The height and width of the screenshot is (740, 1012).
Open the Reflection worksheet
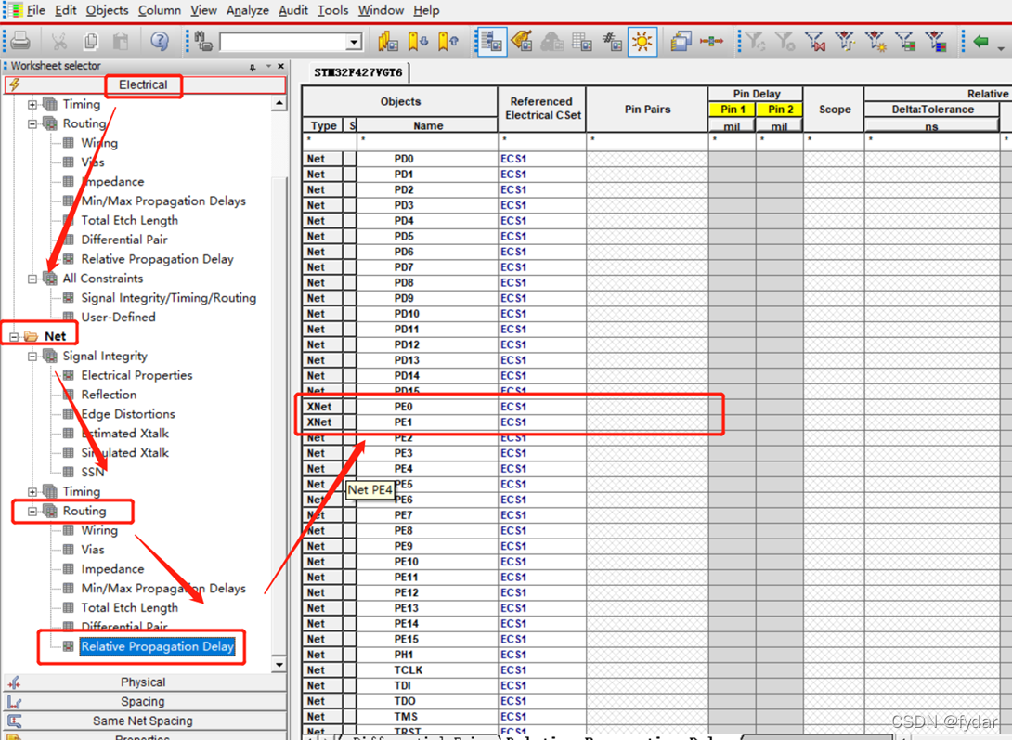tap(109, 395)
